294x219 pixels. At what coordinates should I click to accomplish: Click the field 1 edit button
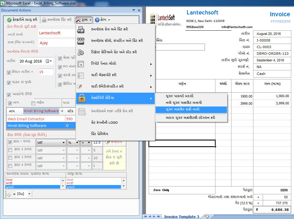(114, 142)
